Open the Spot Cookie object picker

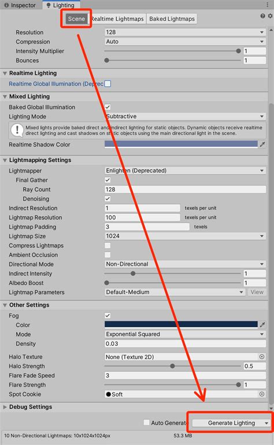[x=262, y=394]
